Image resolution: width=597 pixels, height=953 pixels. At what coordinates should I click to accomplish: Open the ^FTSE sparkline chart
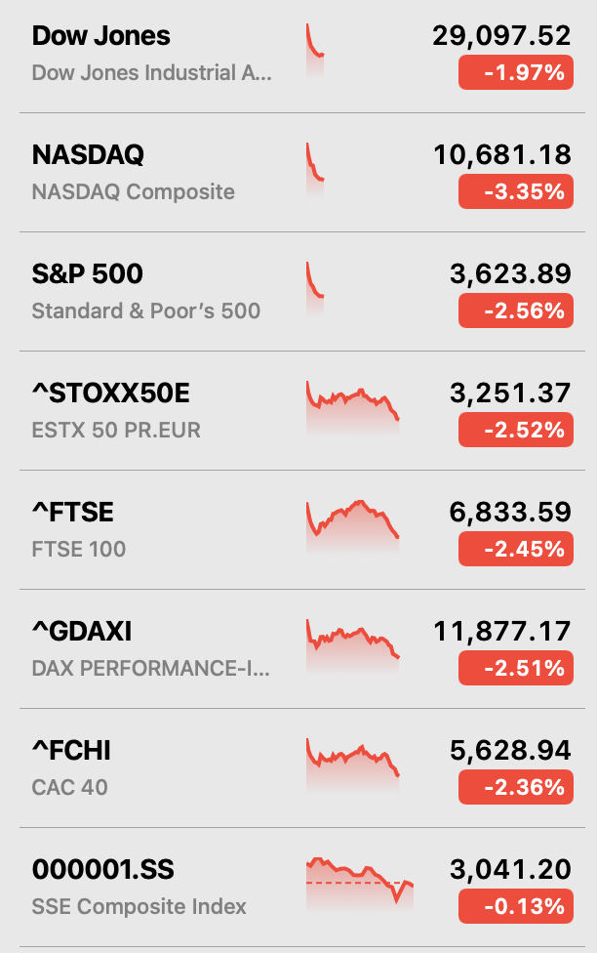coord(353,527)
